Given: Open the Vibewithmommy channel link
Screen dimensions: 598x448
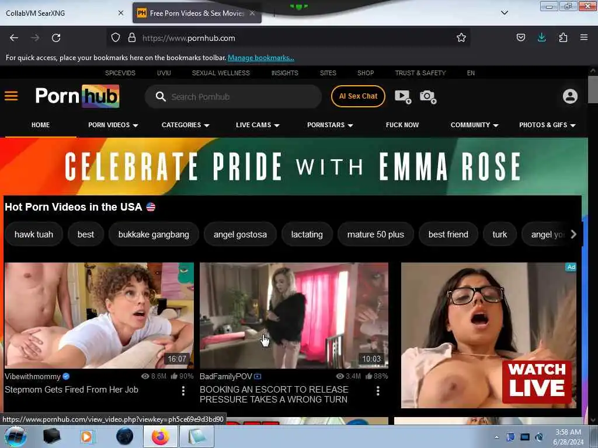Looking at the screenshot, I should click(x=33, y=376).
